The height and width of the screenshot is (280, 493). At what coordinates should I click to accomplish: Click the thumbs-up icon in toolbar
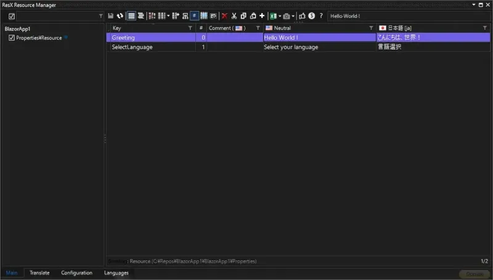pyautogui.click(x=302, y=16)
